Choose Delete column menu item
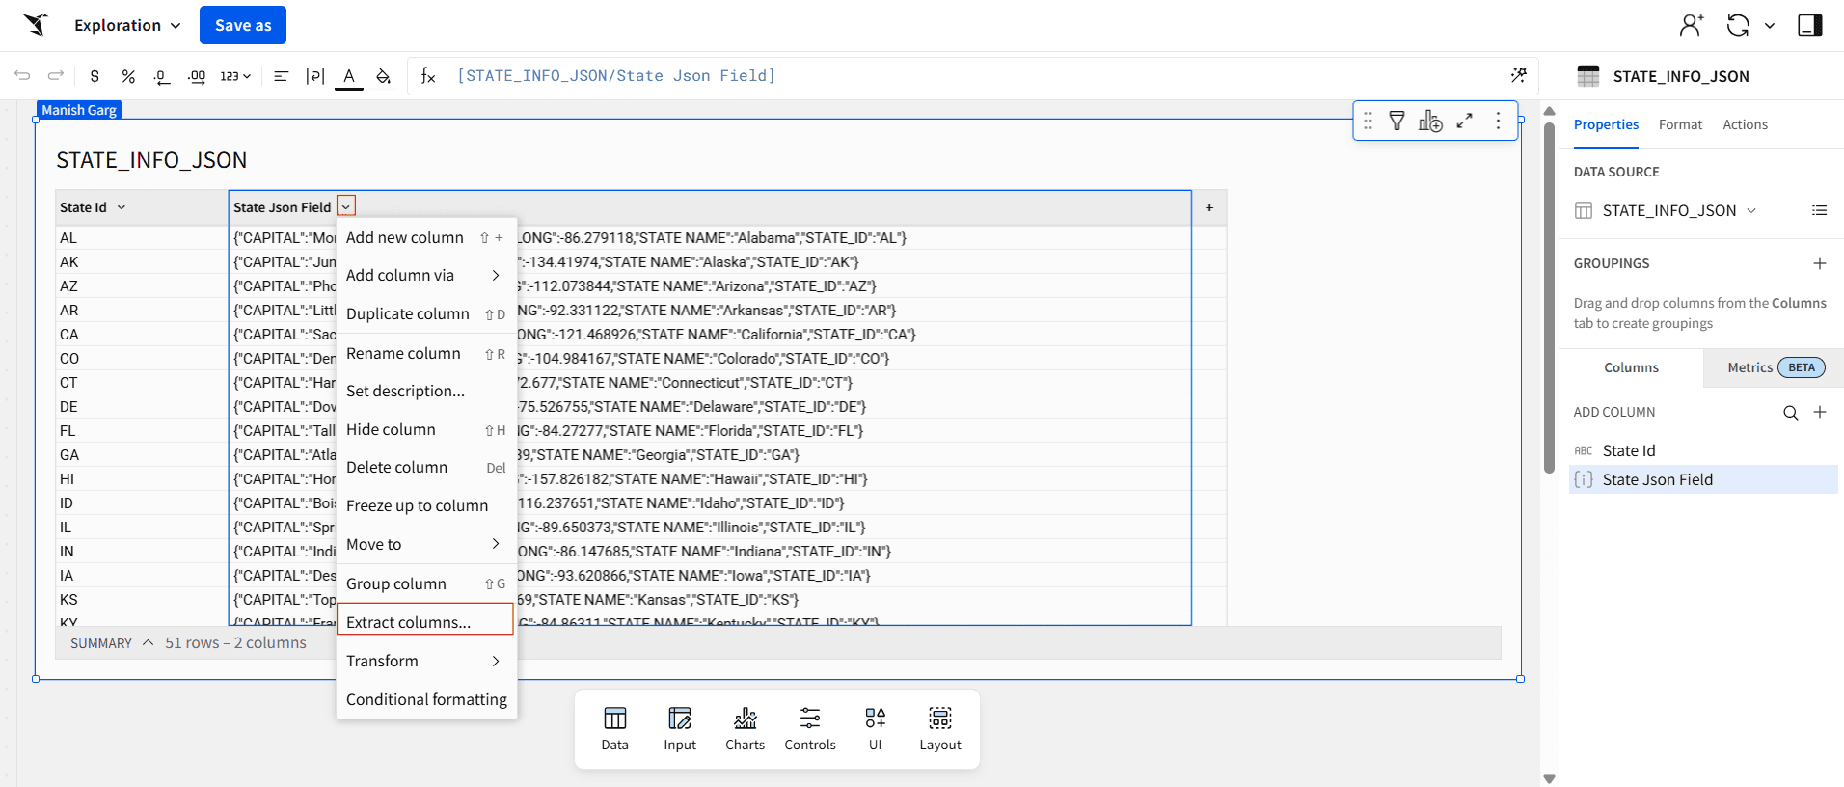The width and height of the screenshot is (1844, 787). (426, 468)
